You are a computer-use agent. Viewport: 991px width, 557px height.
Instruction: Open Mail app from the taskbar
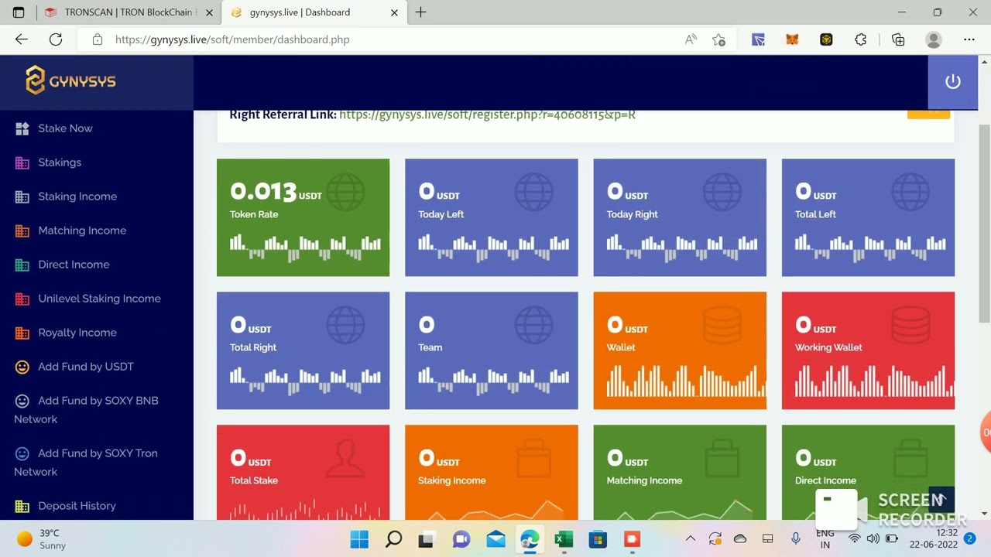tap(495, 539)
